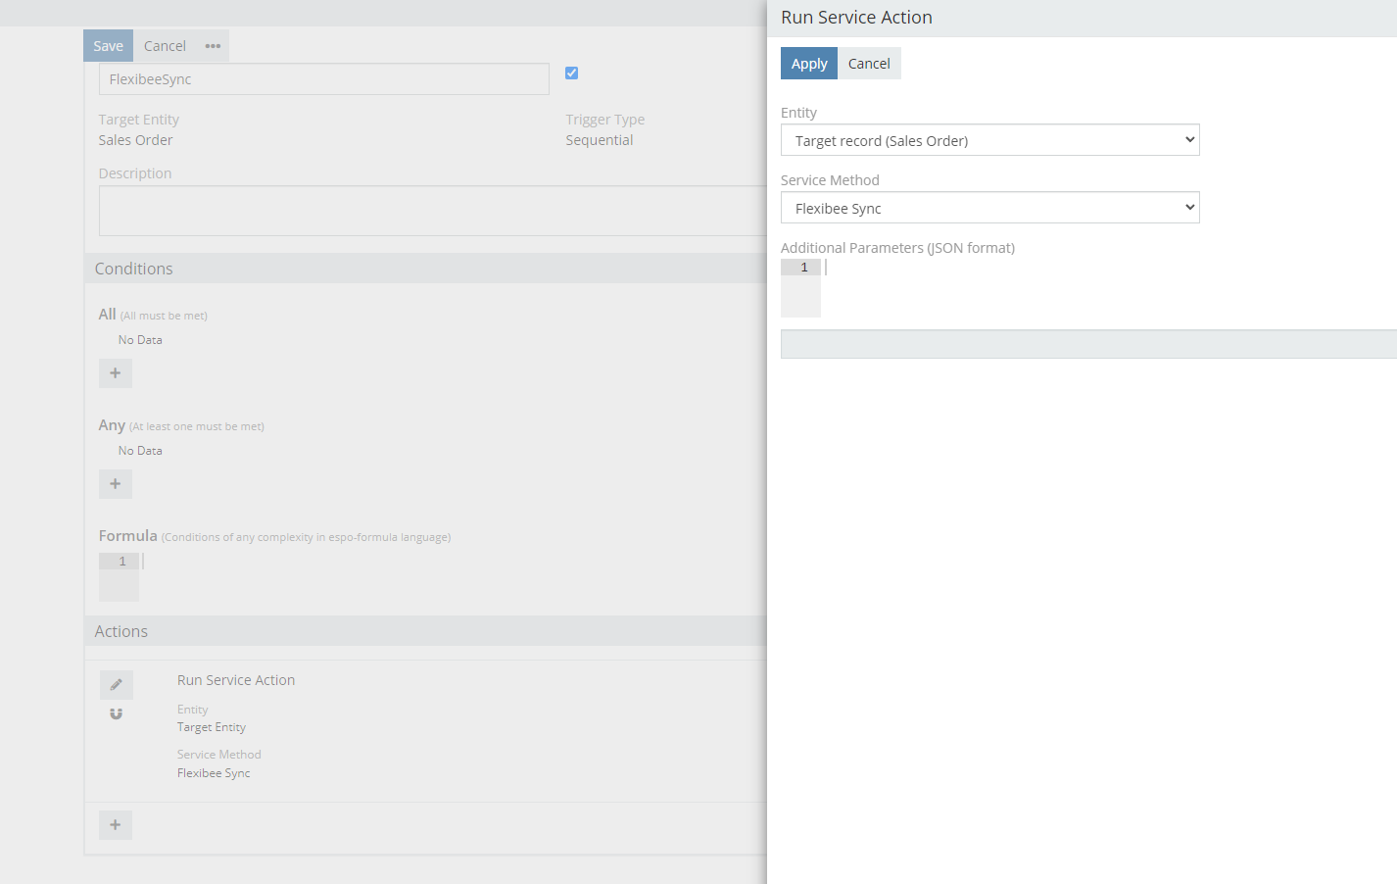
Task: Click the Additional Parameters JSON editor
Action: (x=1088, y=288)
